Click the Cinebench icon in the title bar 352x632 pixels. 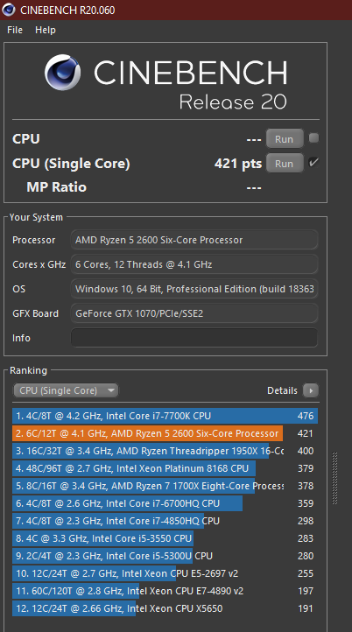click(x=9, y=10)
